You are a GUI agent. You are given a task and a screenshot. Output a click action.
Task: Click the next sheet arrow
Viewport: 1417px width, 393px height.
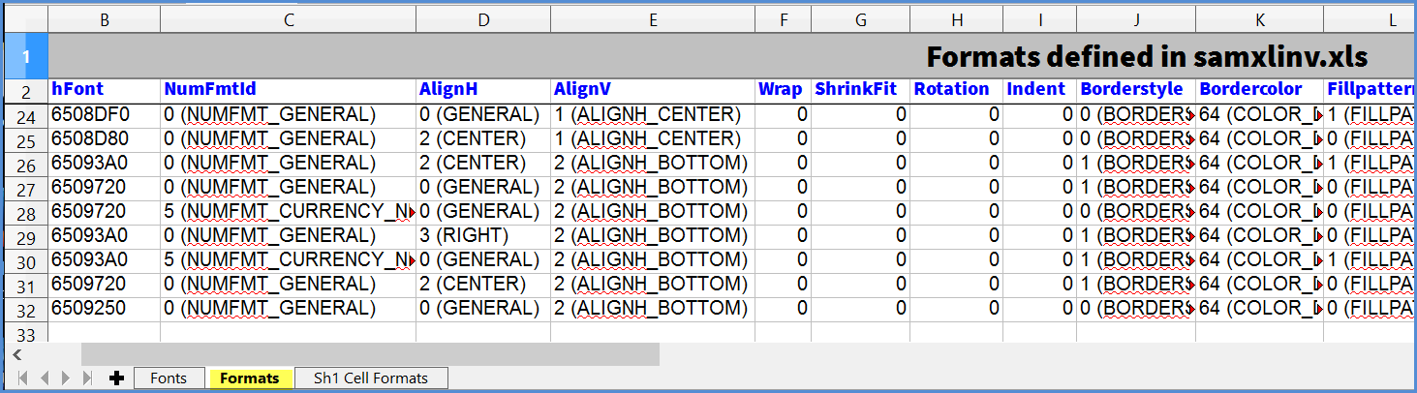coord(66,378)
